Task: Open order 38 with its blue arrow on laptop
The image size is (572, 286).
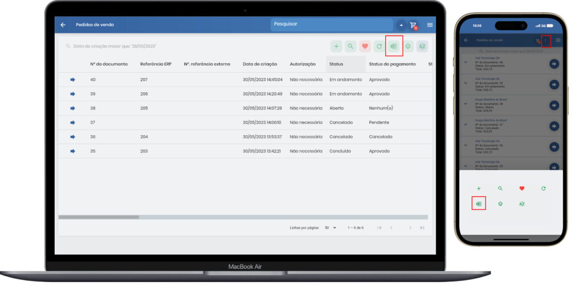Action: [73, 108]
